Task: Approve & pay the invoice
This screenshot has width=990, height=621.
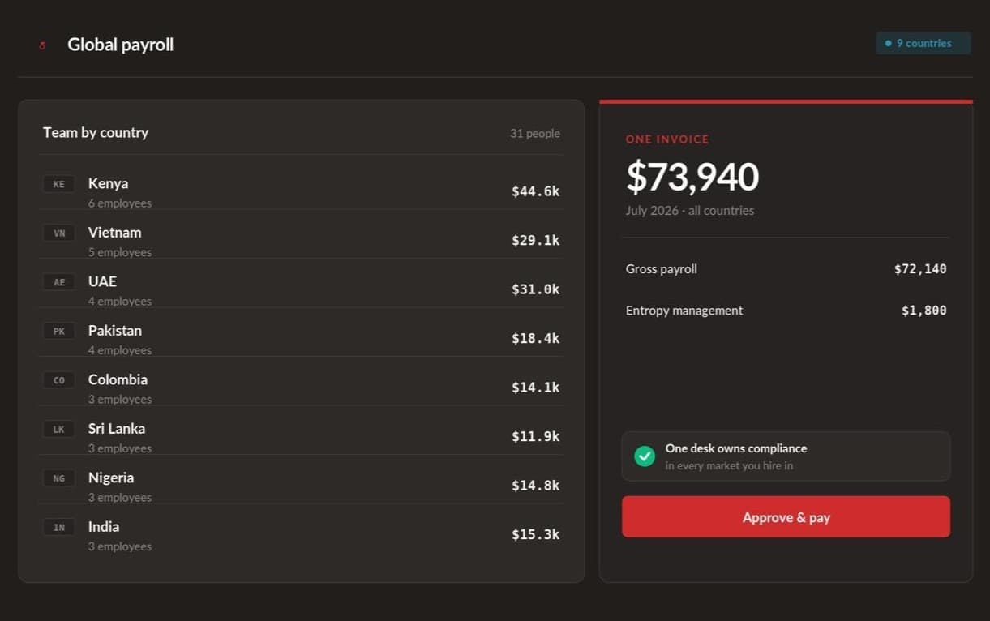Action: click(x=786, y=517)
